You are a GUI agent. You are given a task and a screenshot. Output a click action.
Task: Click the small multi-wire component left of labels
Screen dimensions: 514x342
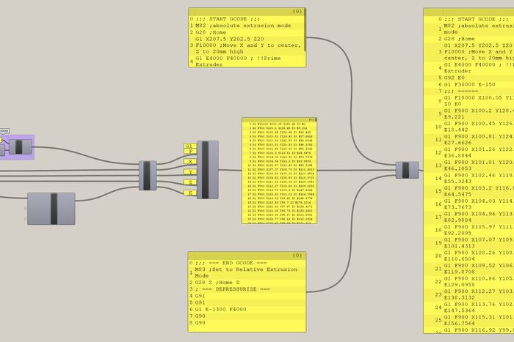(148, 176)
